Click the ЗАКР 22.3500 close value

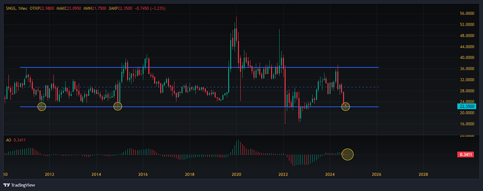pos(120,9)
